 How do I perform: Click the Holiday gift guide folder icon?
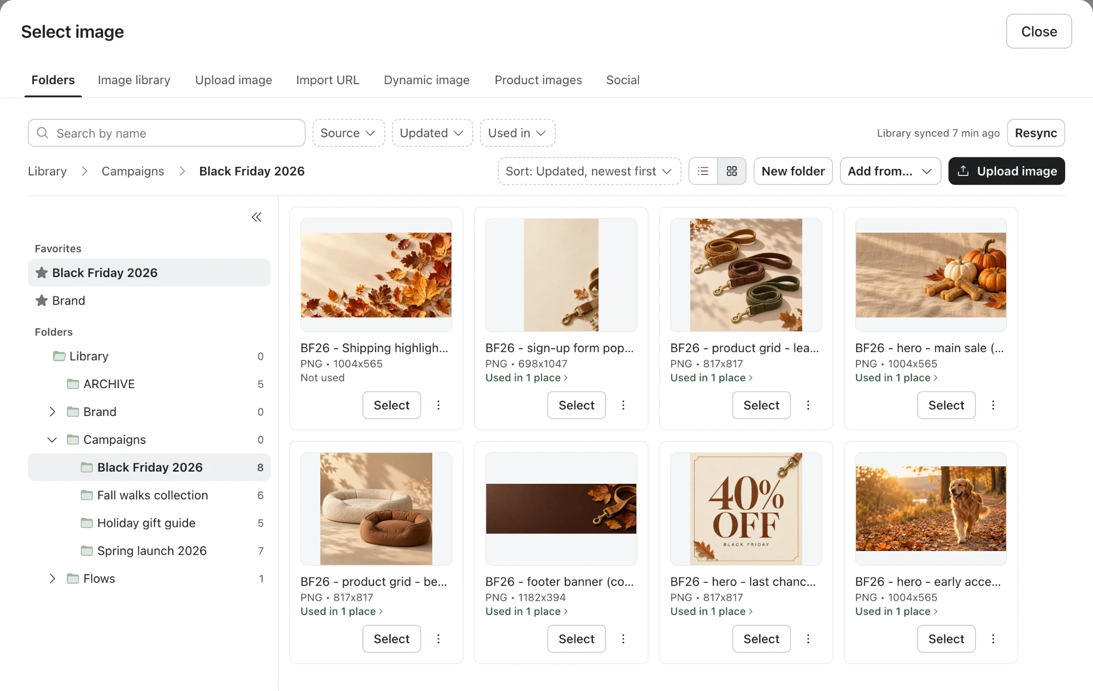click(86, 523)
